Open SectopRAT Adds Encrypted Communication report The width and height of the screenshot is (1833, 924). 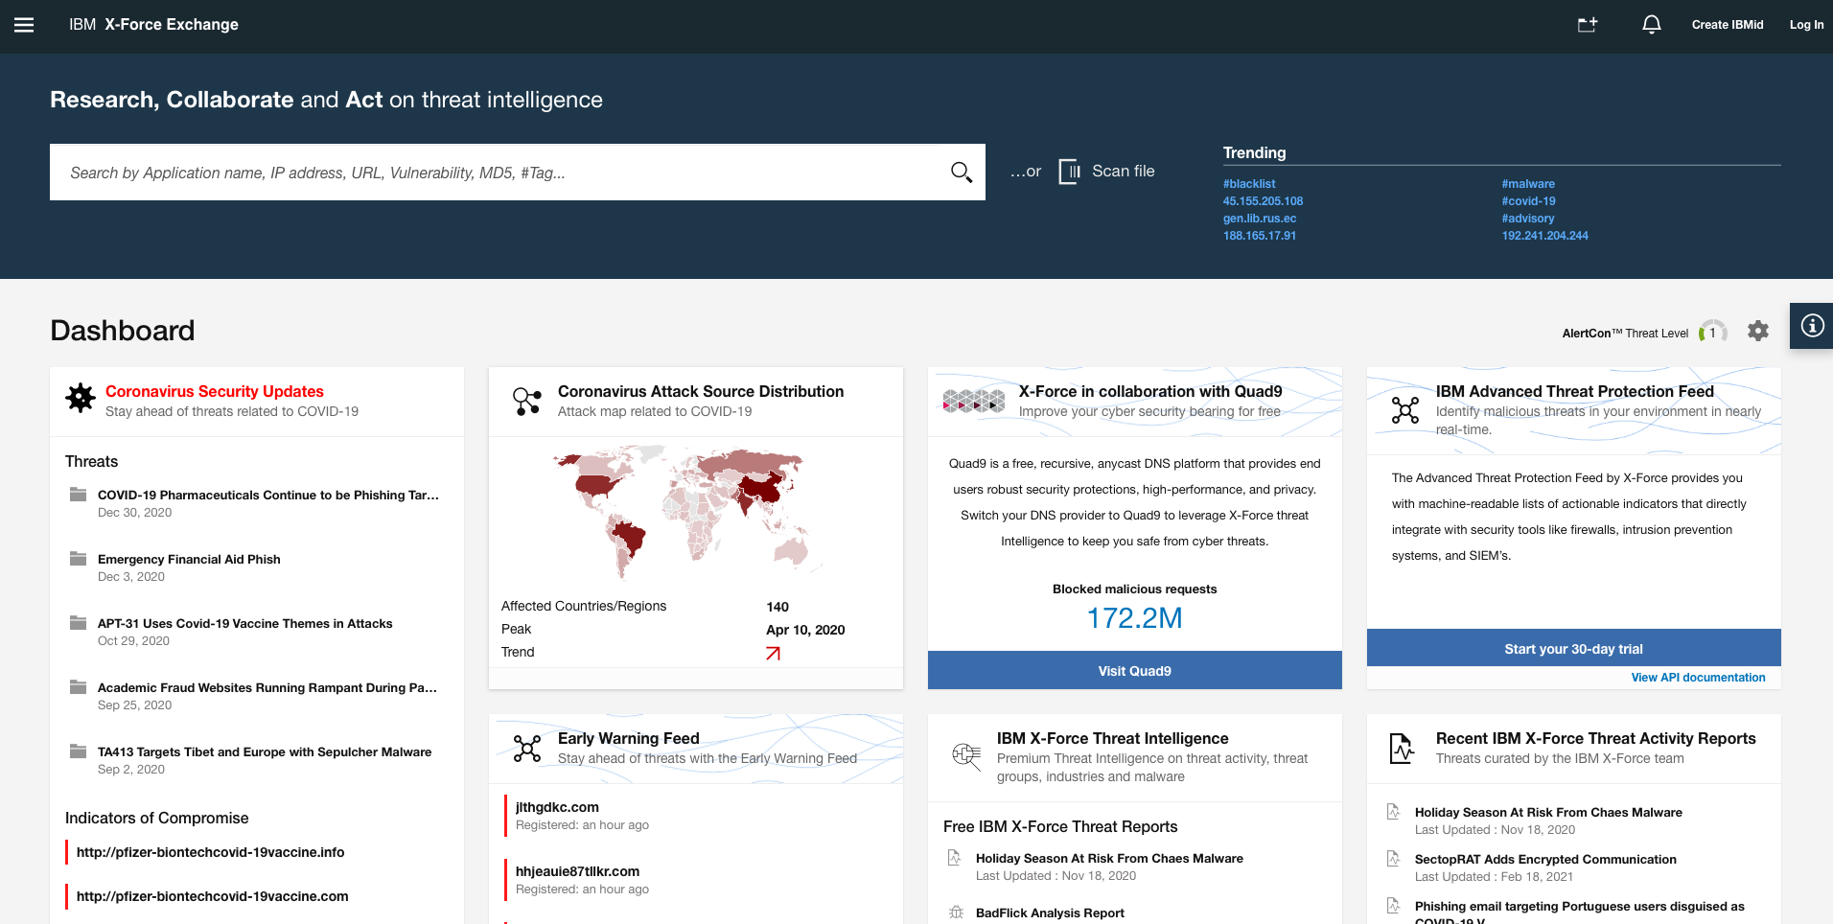tap(1545, 859)
